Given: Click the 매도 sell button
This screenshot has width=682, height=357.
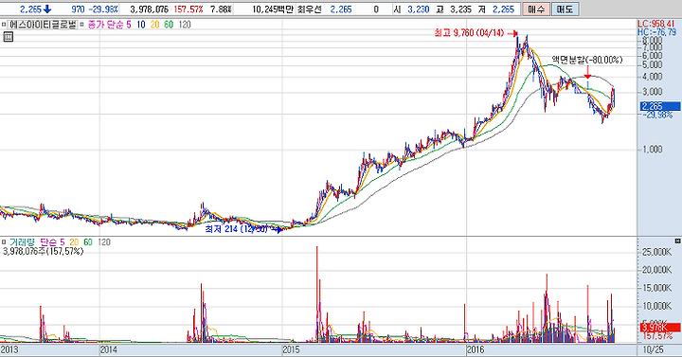Looking at the screenshot, I should tap(565, 9).
